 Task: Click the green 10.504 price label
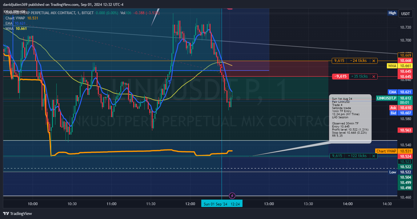click(405, 177)
